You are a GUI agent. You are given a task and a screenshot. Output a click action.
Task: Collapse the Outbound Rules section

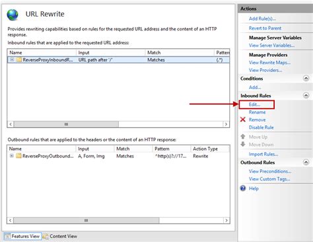306,162
